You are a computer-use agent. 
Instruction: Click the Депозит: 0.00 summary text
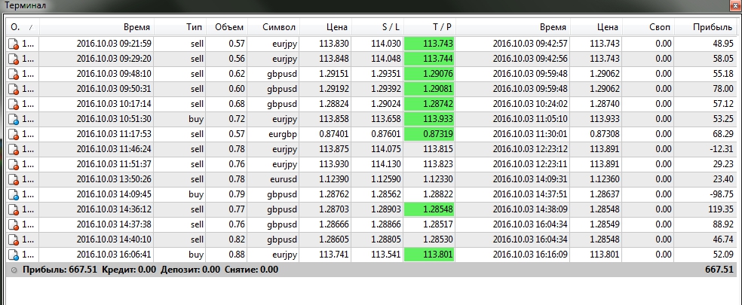(x=190, y=270)
